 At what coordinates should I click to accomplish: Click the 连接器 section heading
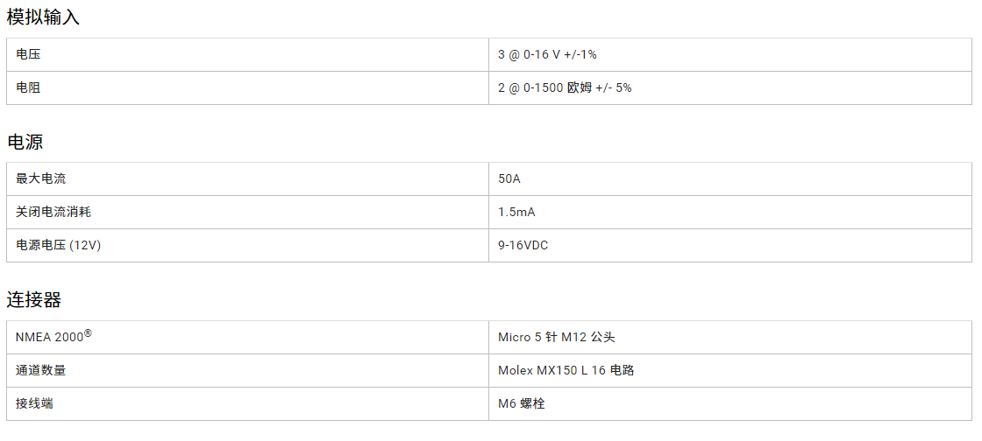tap(34, 300)
